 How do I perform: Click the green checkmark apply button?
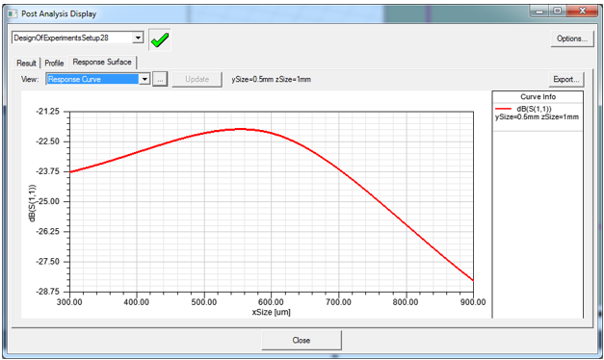point(160,39)
